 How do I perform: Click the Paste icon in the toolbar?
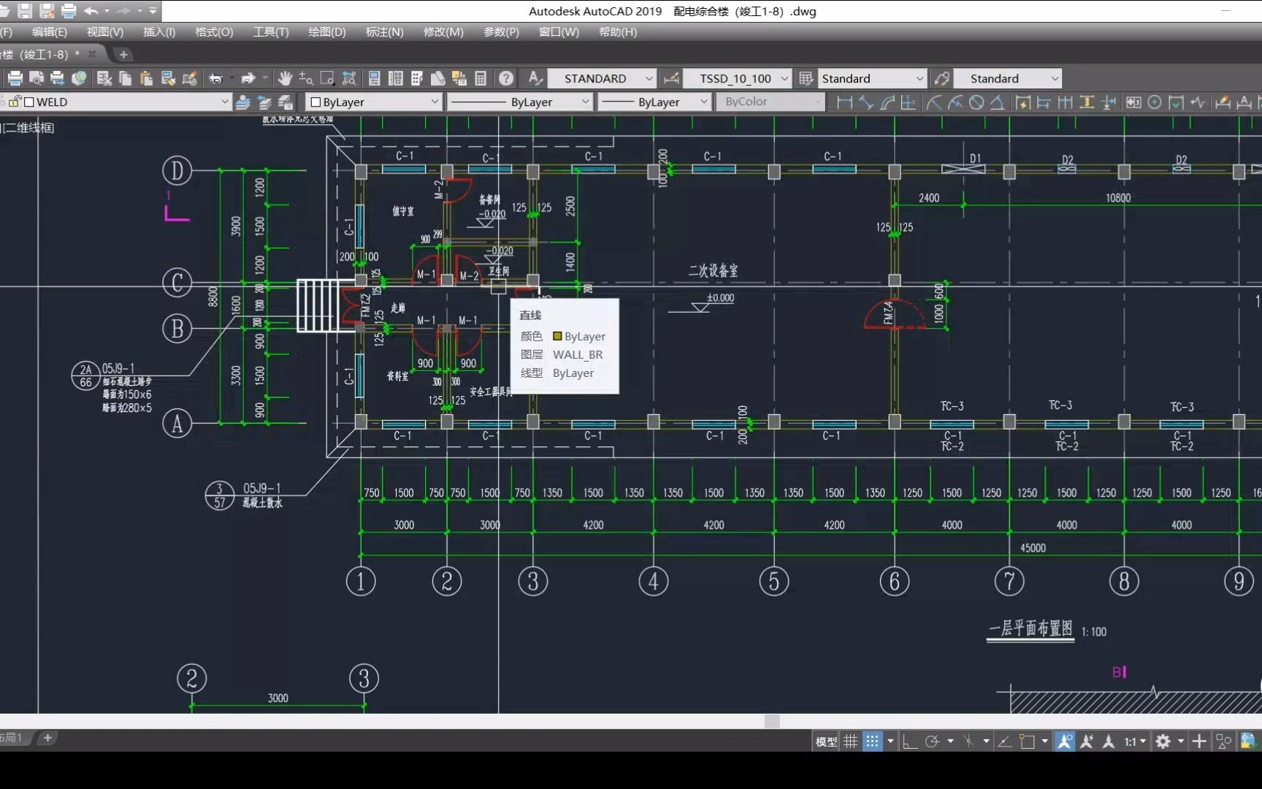point(146,78)
